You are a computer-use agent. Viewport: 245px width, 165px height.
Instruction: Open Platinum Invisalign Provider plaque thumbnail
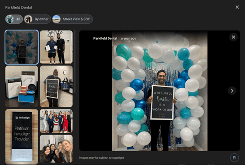[22, 136]
